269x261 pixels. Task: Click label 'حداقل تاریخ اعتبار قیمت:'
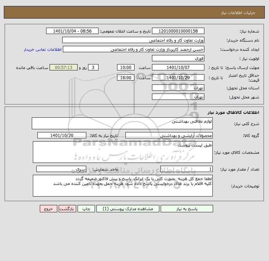pyautogui.click(x=244, y=78)
